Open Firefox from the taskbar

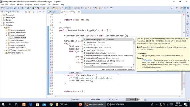point(80,104)
